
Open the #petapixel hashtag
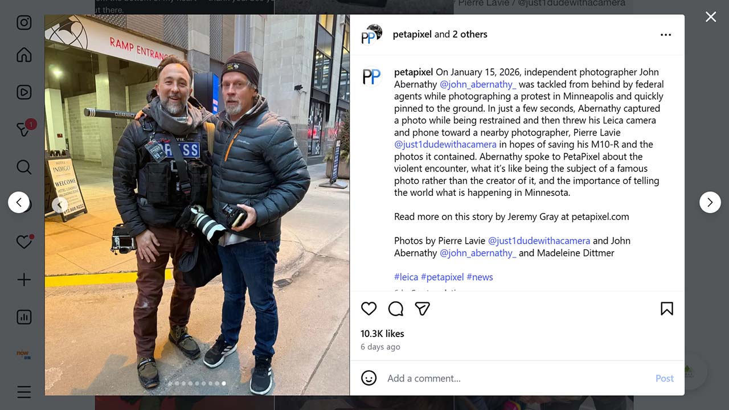coord(443,277)
